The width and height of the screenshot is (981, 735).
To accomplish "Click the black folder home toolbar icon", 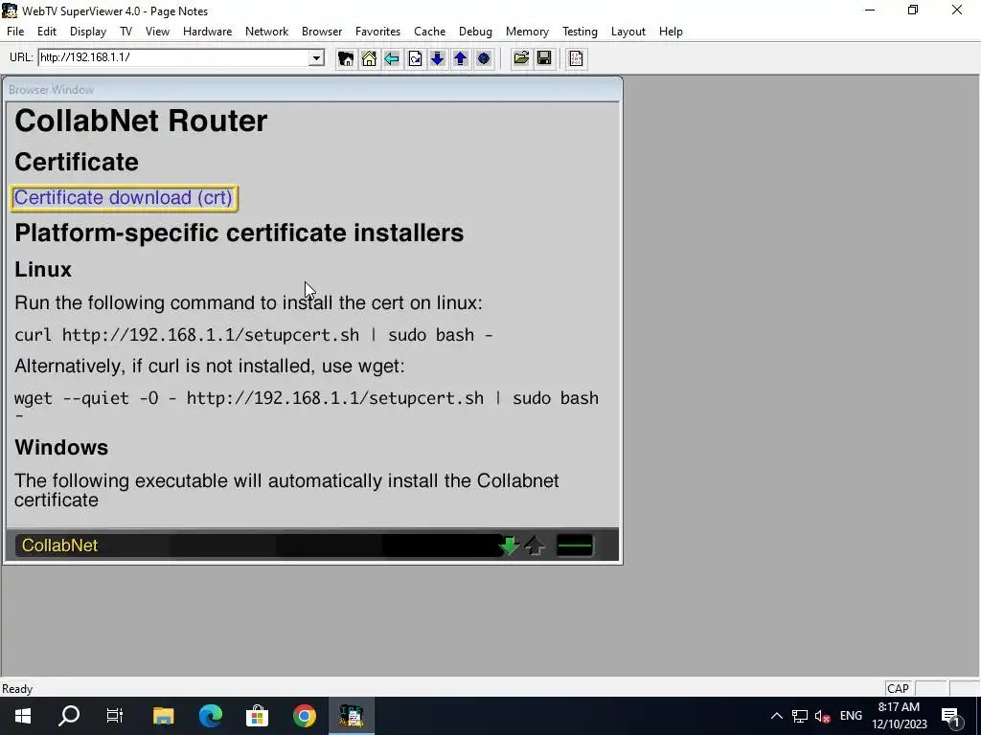I will (345, 58).
